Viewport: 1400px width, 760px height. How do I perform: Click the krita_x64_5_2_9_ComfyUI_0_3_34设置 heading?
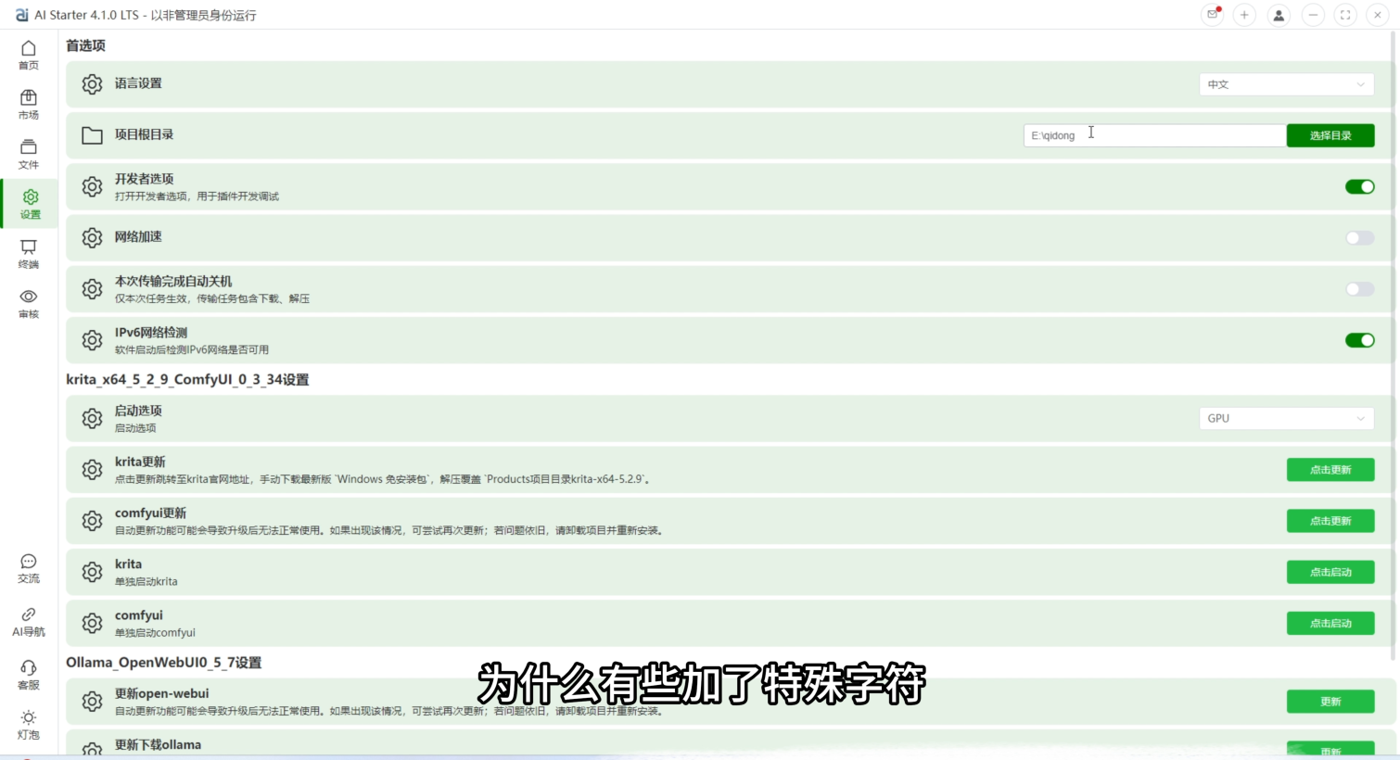tap(187, 379)
